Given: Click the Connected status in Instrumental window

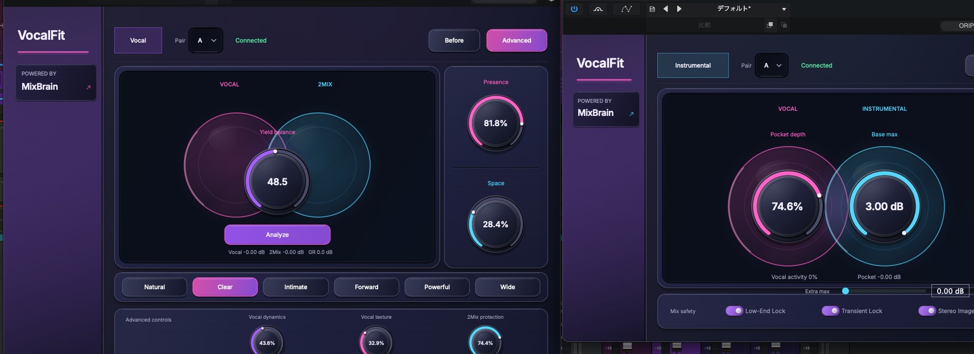Looking at the screenshot, I should pos(816,65).
